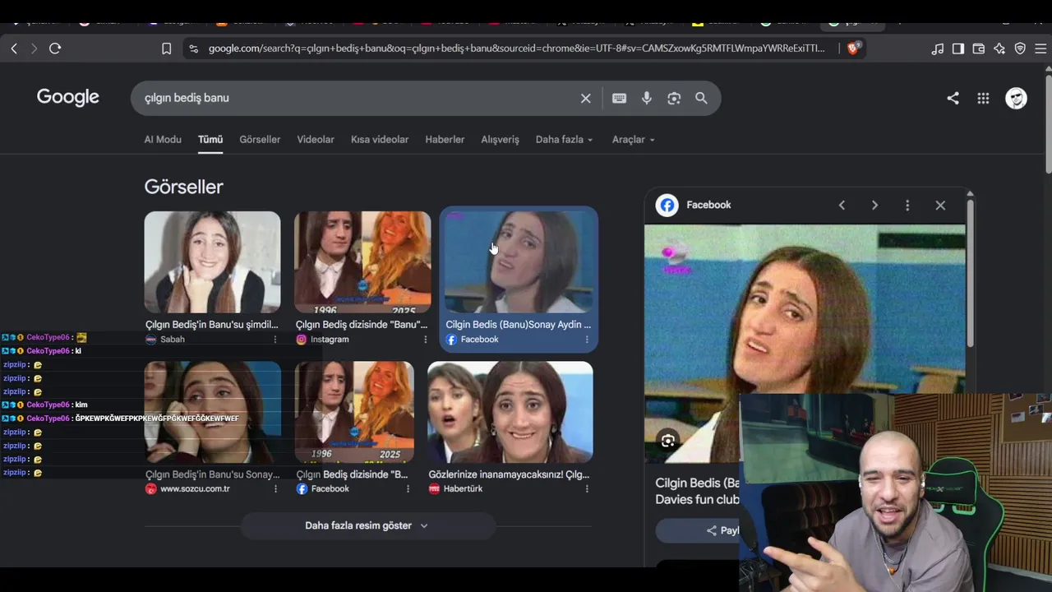Open the Google apps grid
1052x592 pixels.
983,99
